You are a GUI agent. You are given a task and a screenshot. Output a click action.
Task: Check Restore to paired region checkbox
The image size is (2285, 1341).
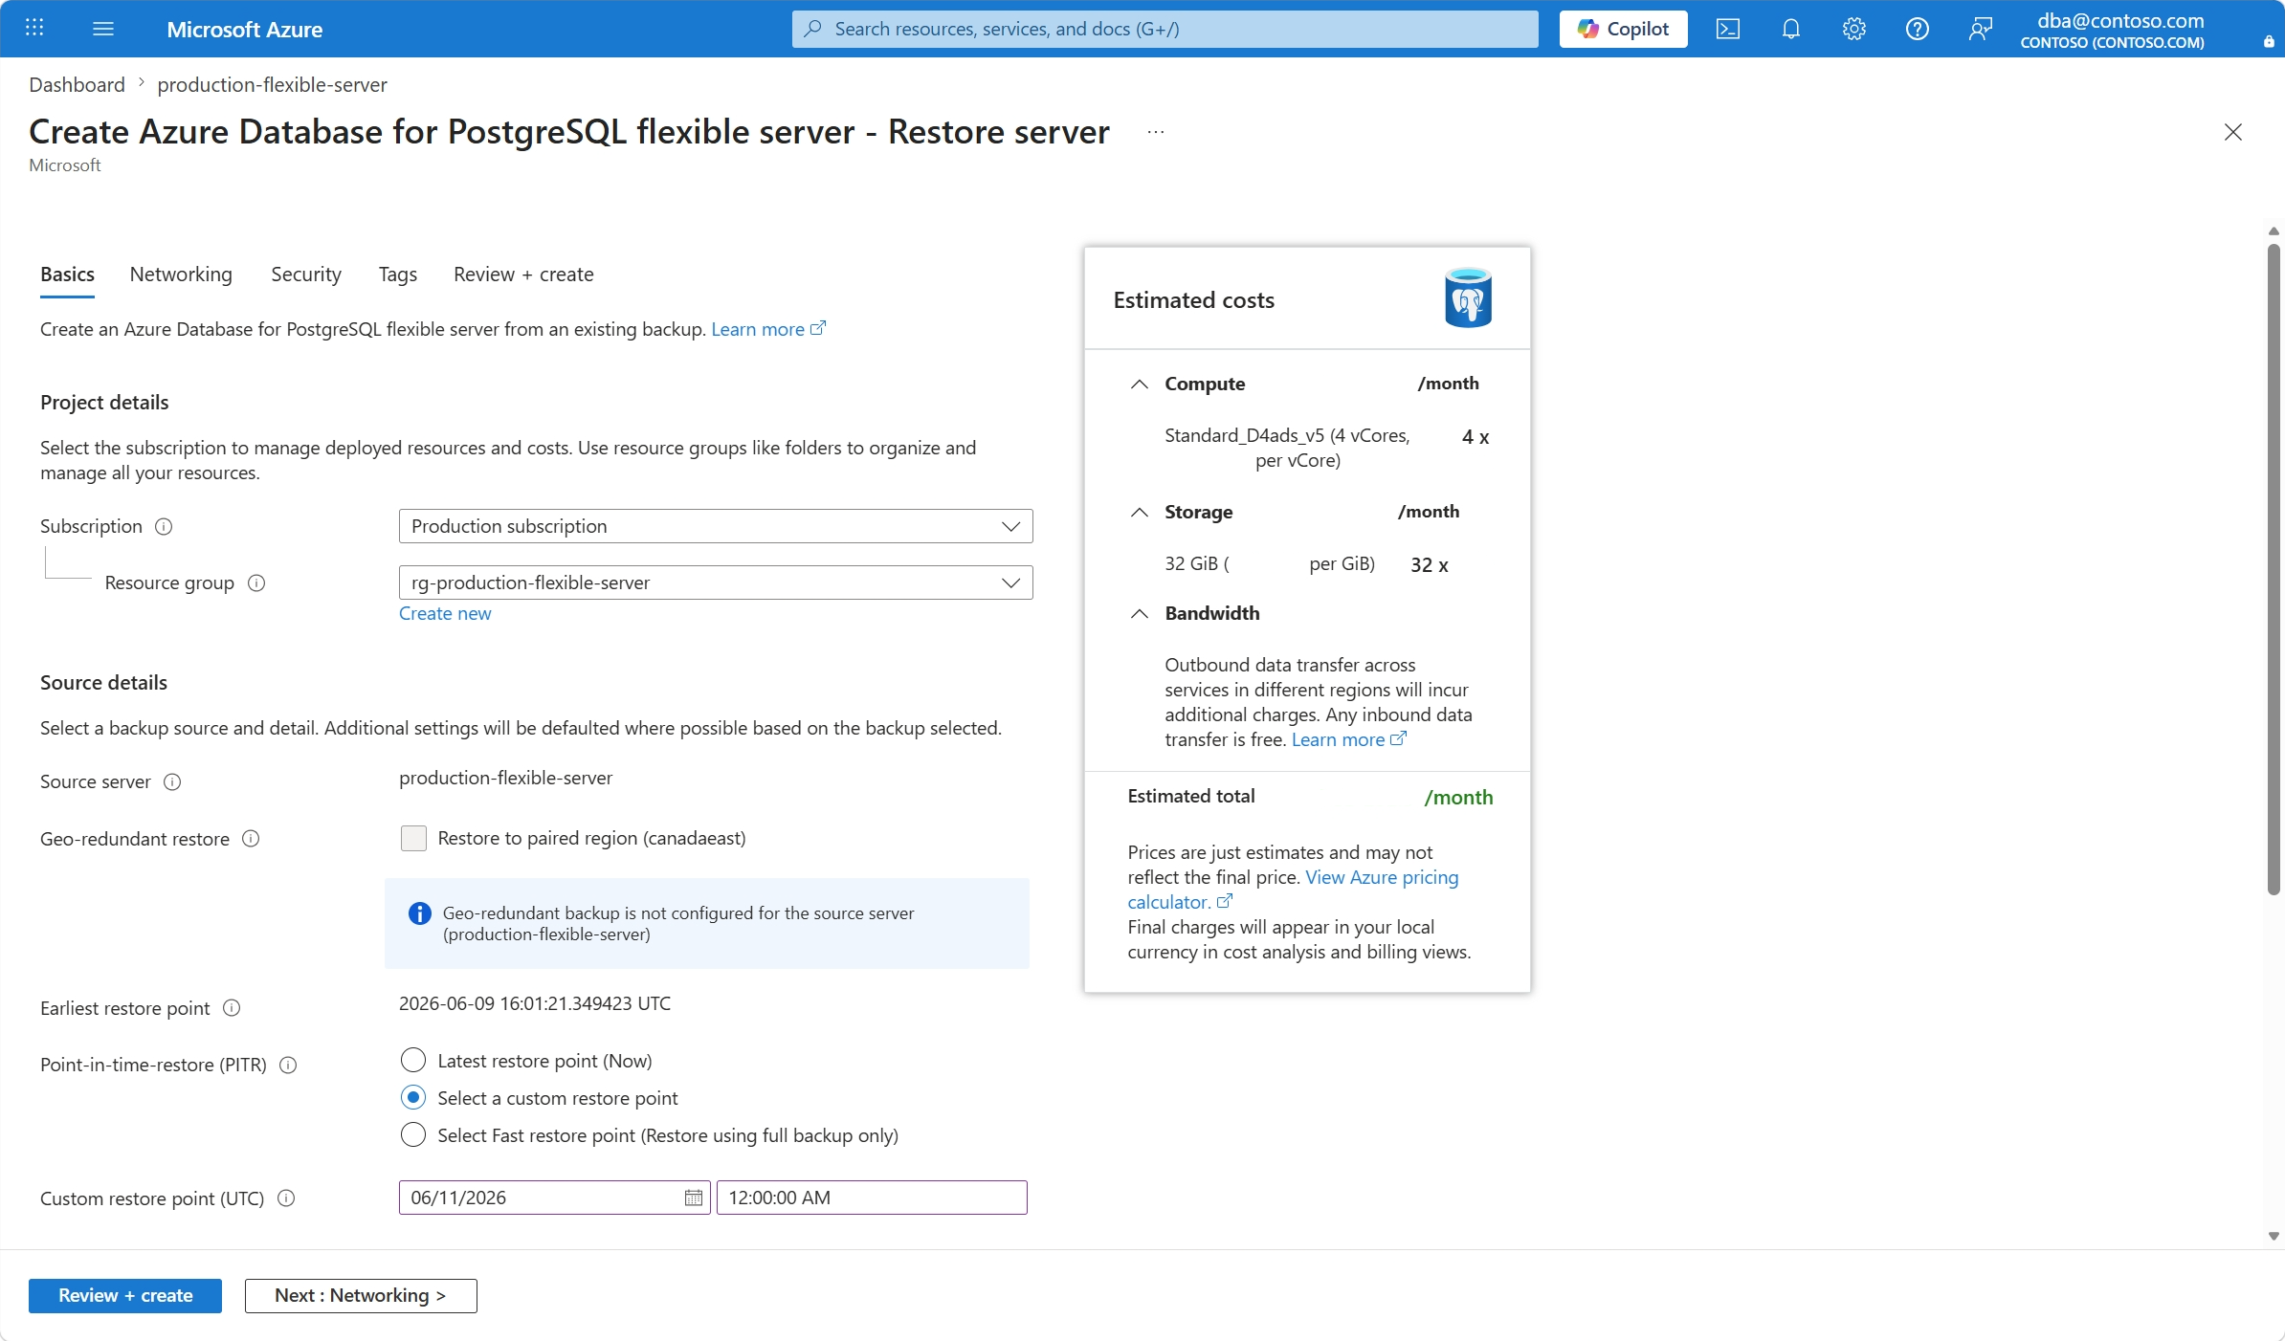(413, 838)
